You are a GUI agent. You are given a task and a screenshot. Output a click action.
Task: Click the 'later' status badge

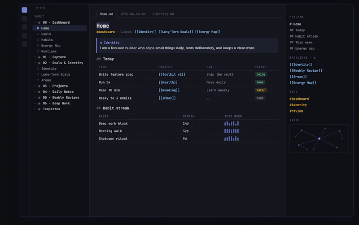click(x=261, y=91)
